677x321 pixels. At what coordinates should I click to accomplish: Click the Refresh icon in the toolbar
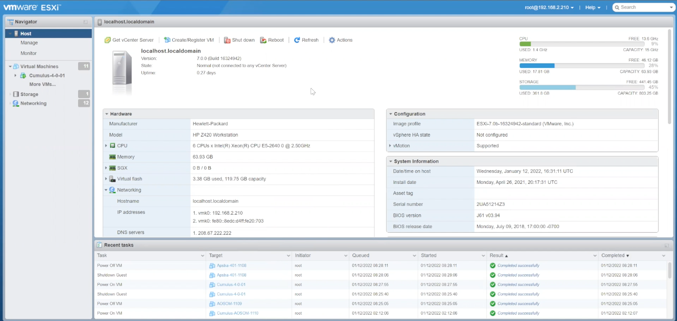point(297,40)
